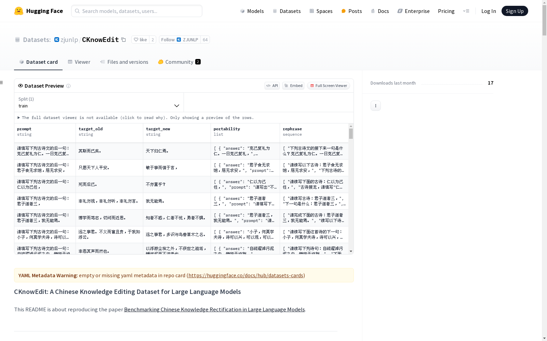
Task: Select cell '死而后已。'
Action: (109, 184)
